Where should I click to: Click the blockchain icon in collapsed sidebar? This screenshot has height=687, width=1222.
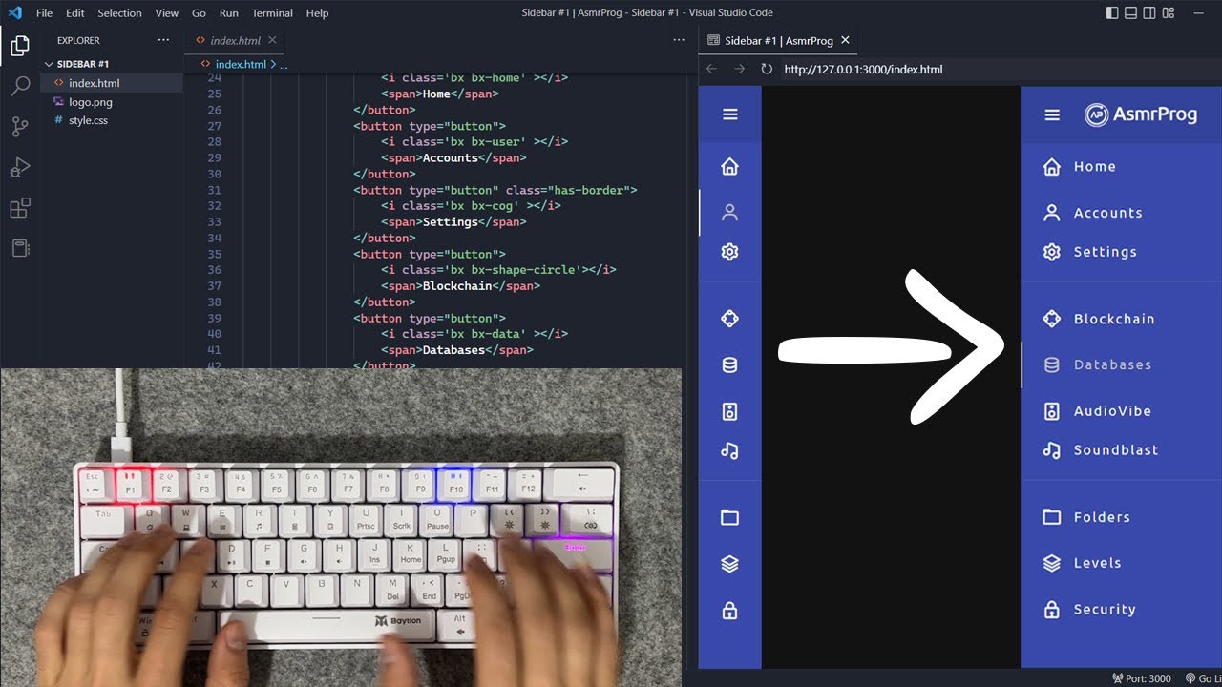(730, 319)
